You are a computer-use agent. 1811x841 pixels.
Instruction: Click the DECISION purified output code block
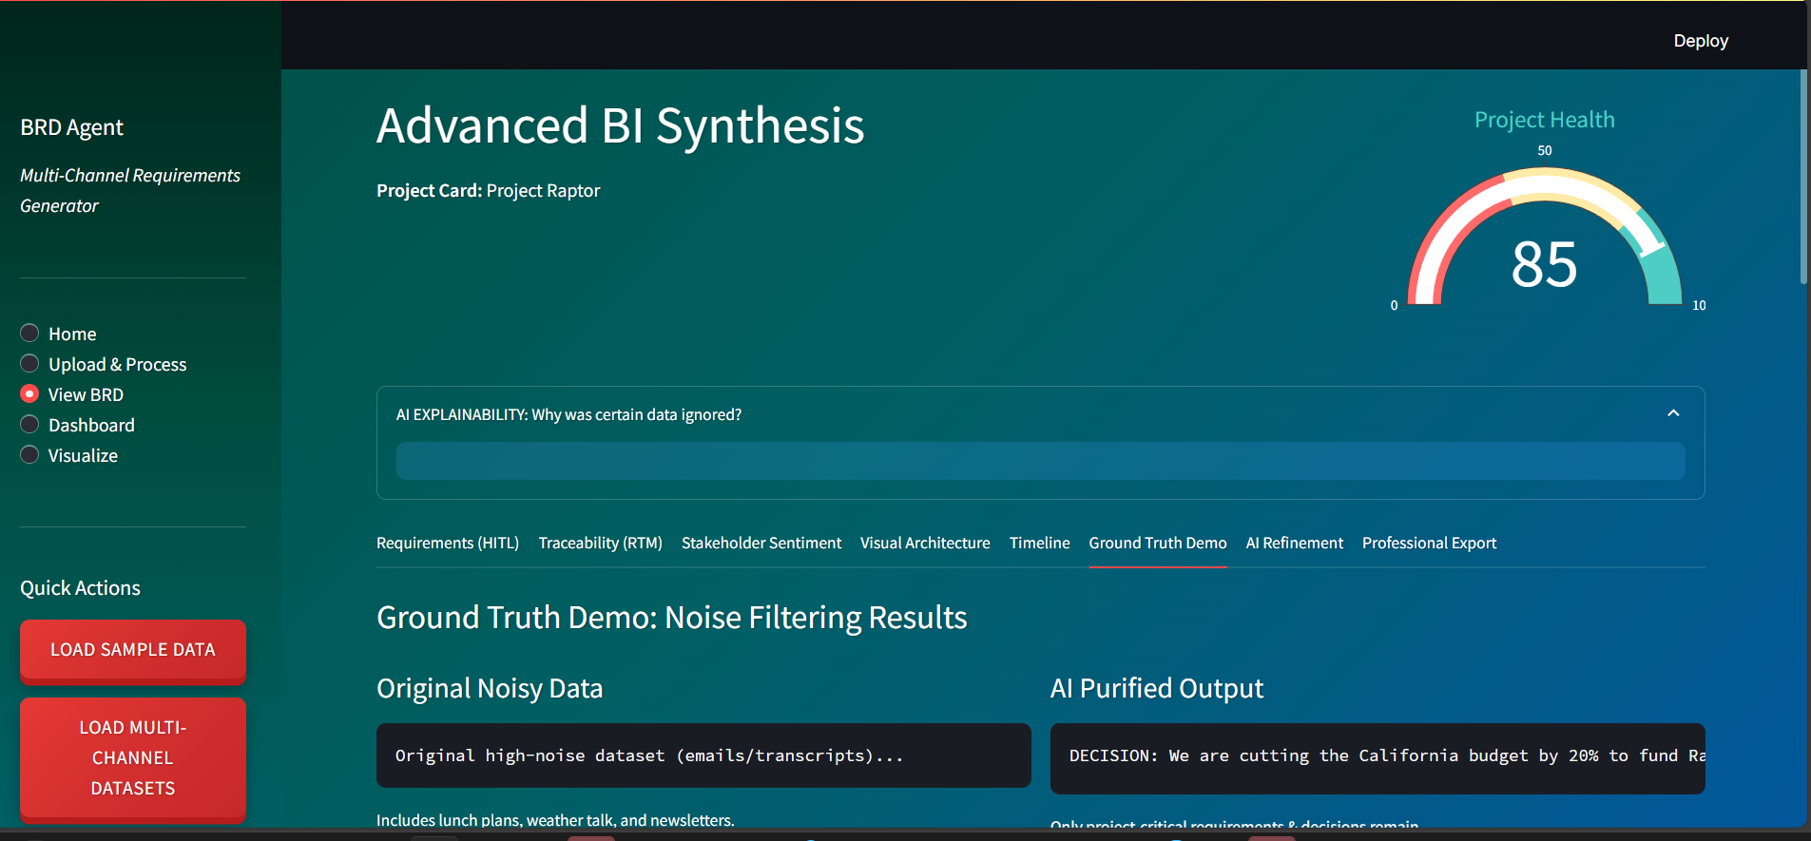tap(1378, 757)
